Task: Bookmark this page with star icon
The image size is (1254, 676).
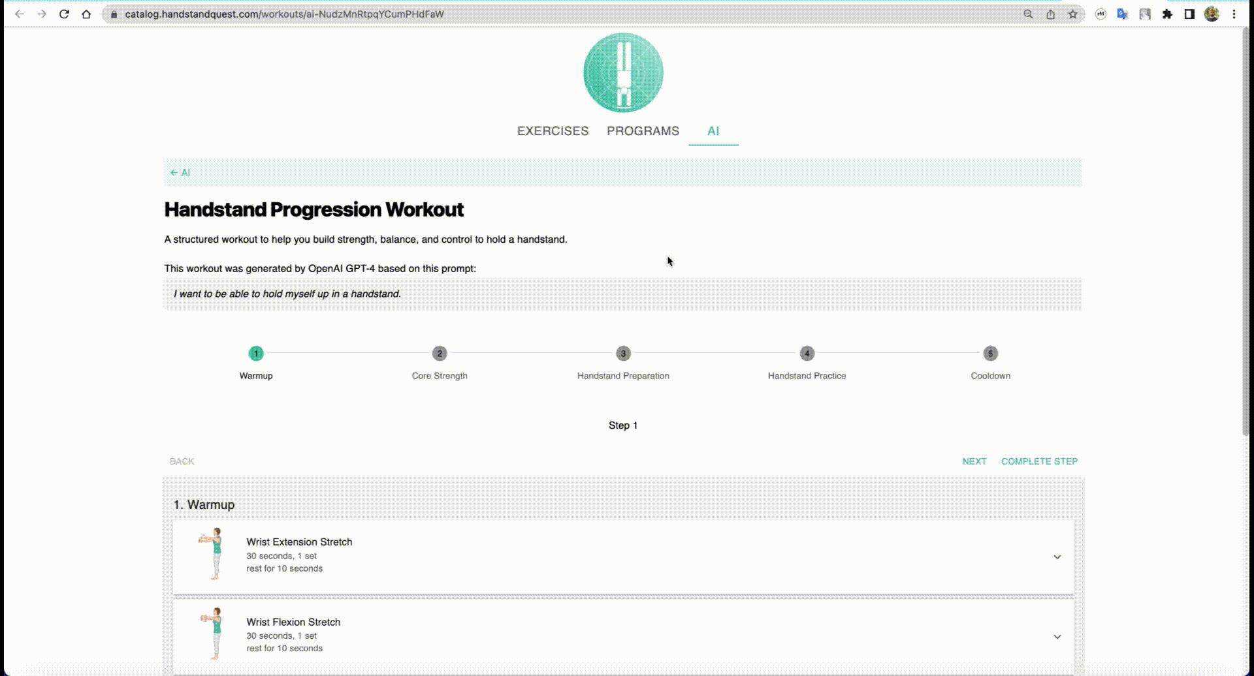Action: 1072,14
